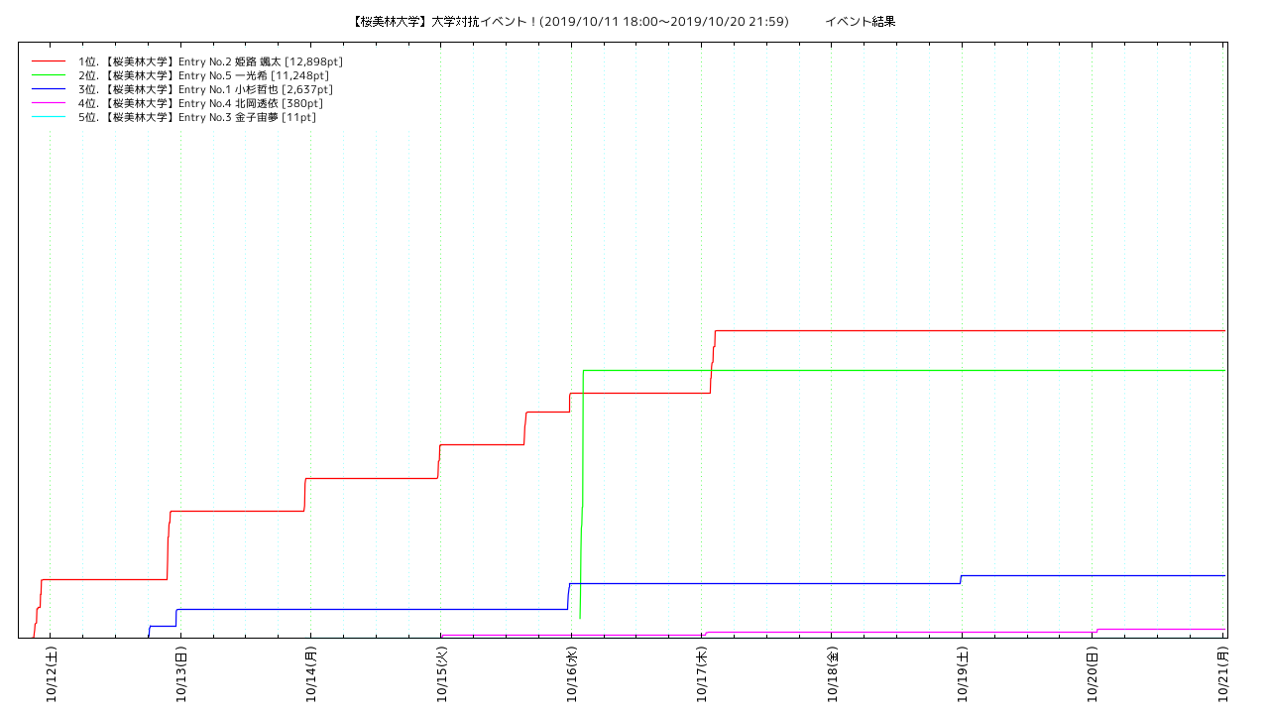The height and width of the screenshot is (714, 1269).
Task: Click the 10/12(土) axis label
Action: (51, 674)
